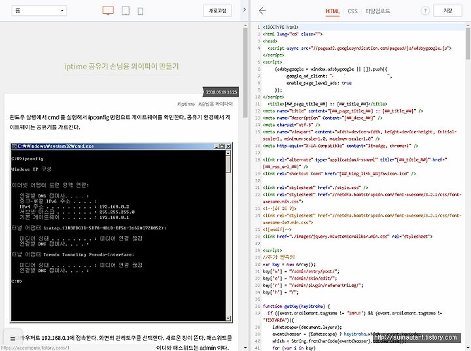Go back using the left arrow icon
This screenshot has height=351, width=471.
262,11
